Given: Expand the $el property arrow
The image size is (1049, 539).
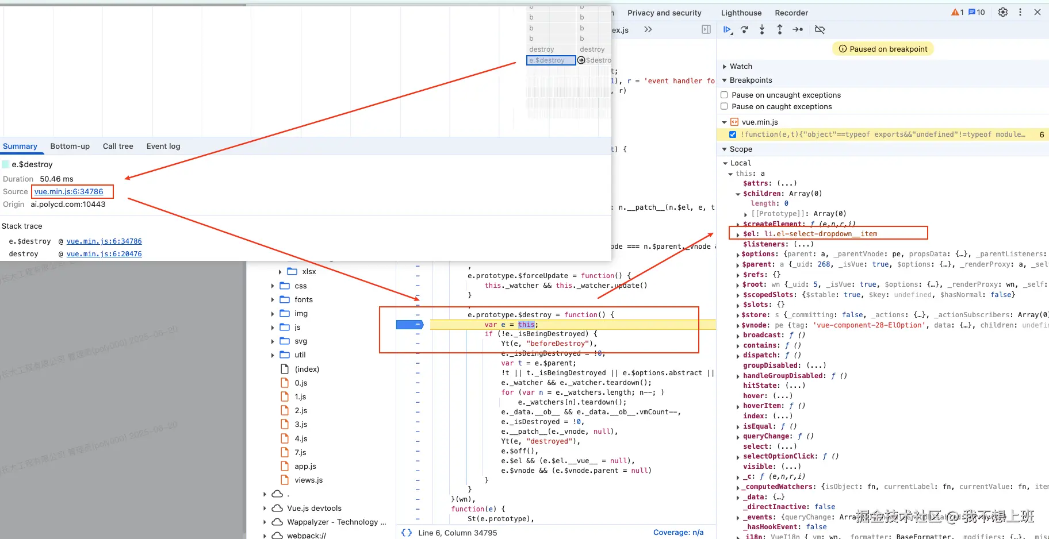Looking at the screenshot, I should pos(738,234).
